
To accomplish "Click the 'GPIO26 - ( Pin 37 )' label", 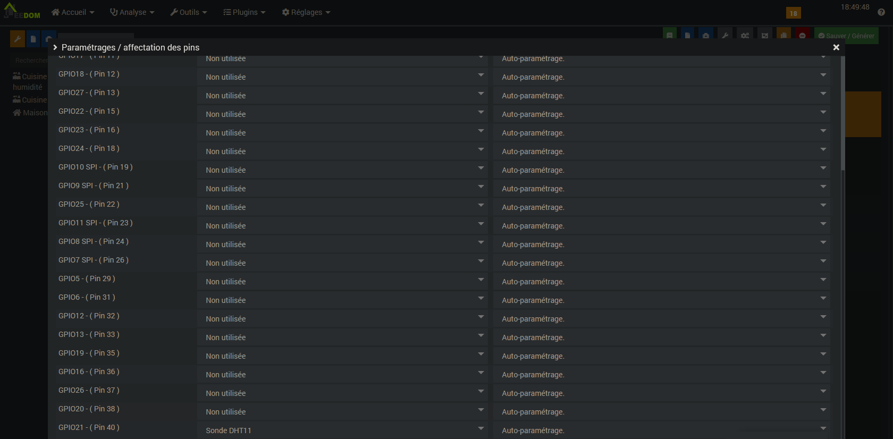I will pos(89,390).
